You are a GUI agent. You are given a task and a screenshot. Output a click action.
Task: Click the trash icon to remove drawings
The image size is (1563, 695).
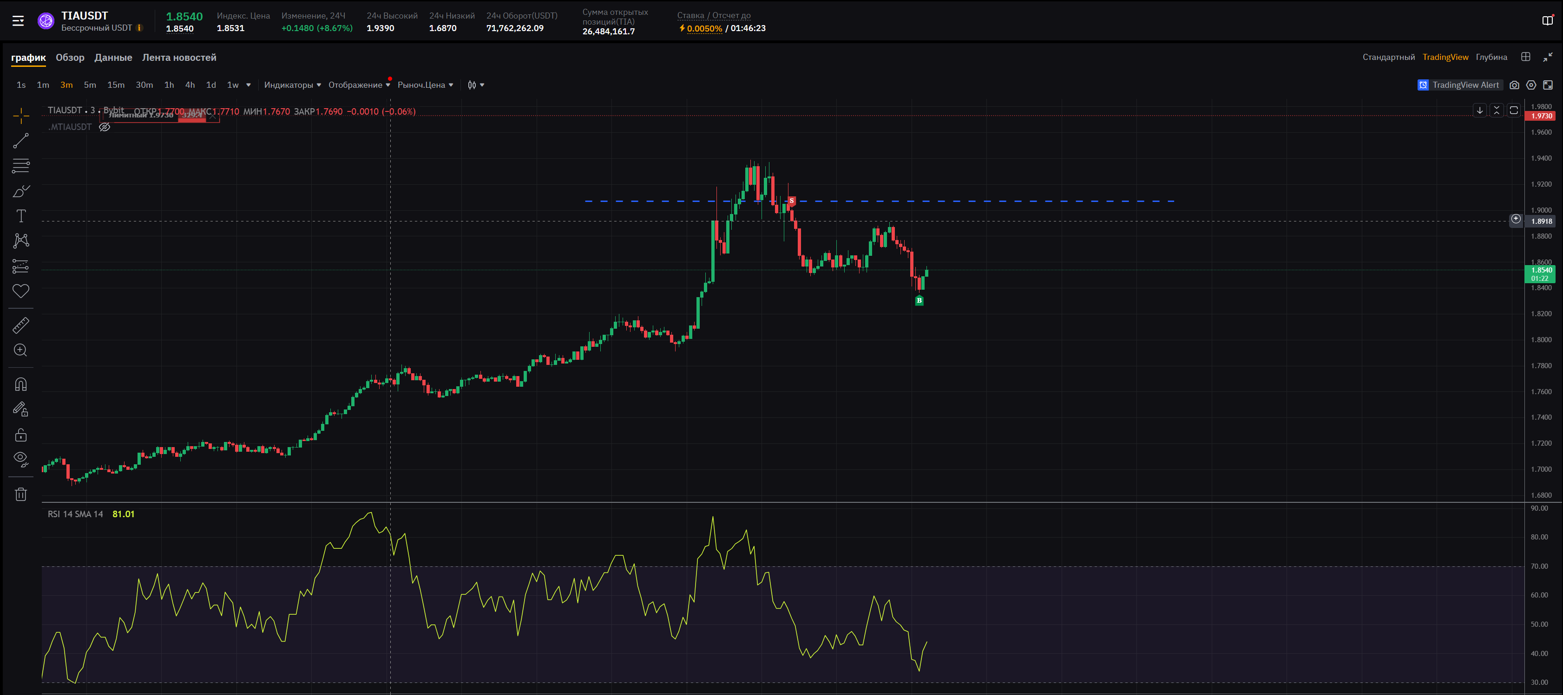tap(20, 494)
